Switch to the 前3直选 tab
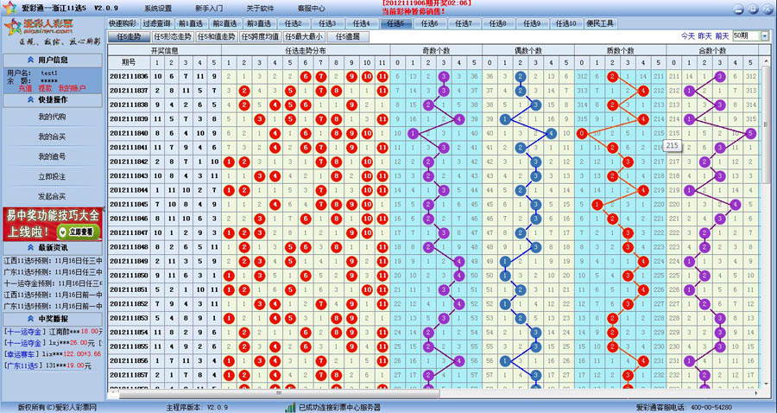The height and width of the screenshot is (413, 777). (259, 23)
